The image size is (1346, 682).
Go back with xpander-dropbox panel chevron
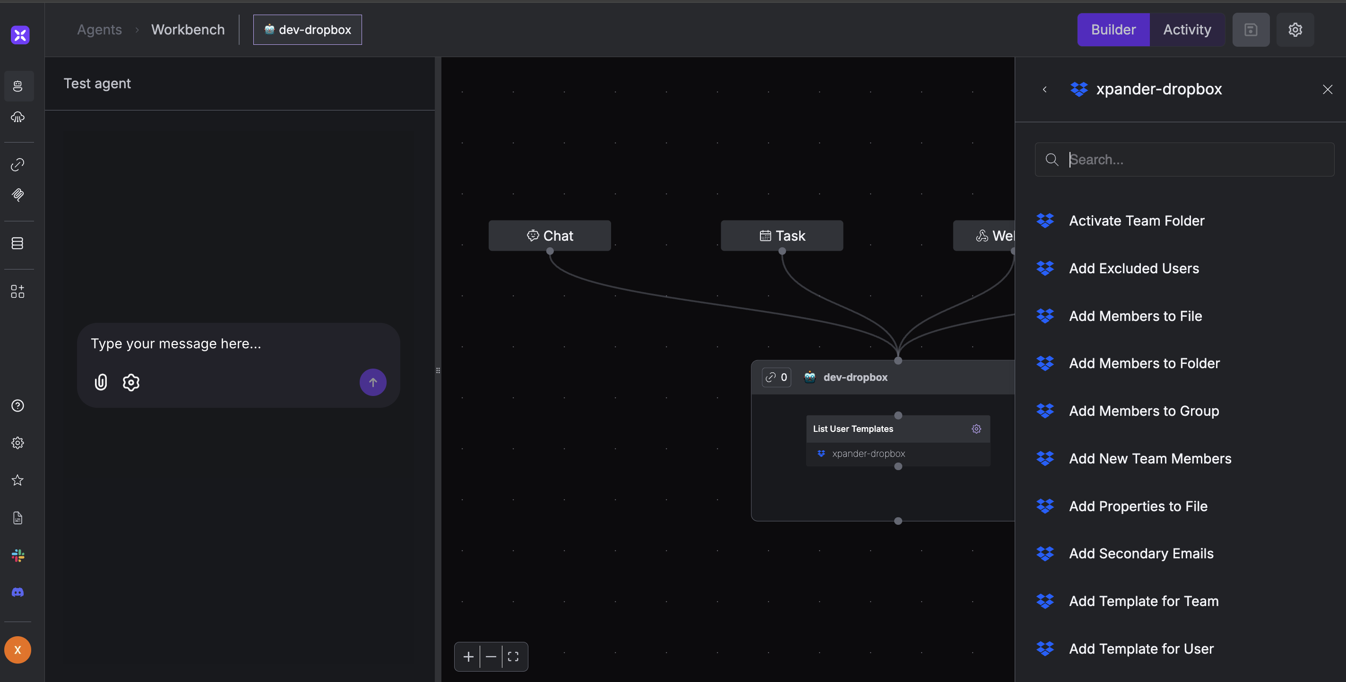pyautogui.click(x=1044, y=90)
